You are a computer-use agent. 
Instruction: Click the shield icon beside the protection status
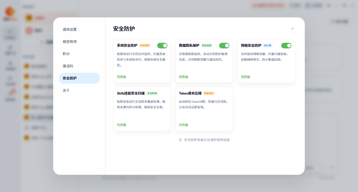(180, 140)
